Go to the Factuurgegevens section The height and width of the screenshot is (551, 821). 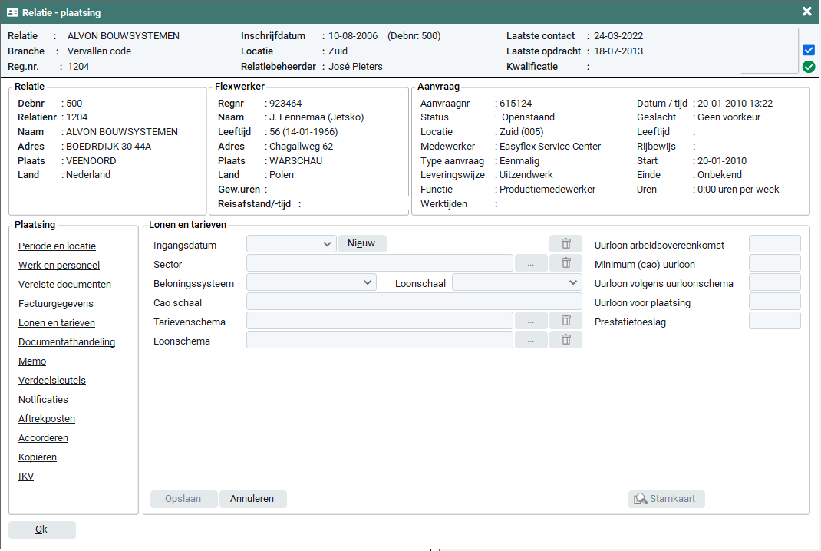click(x=56, y=304)
